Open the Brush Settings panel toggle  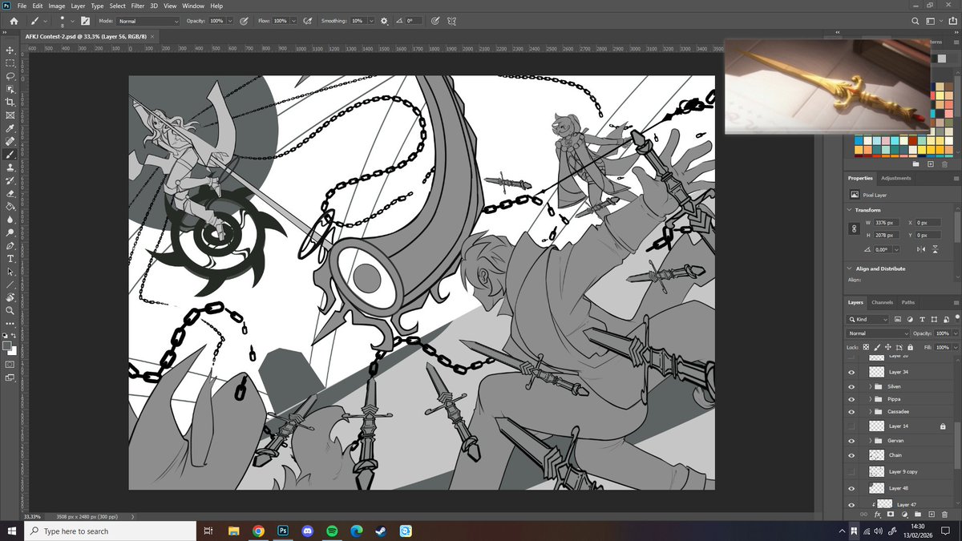pyautogui.click(x=86, y=20)
